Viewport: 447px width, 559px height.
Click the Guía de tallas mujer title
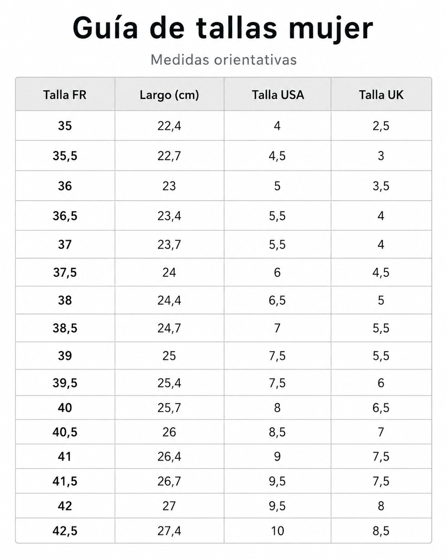tap(223, 29)
